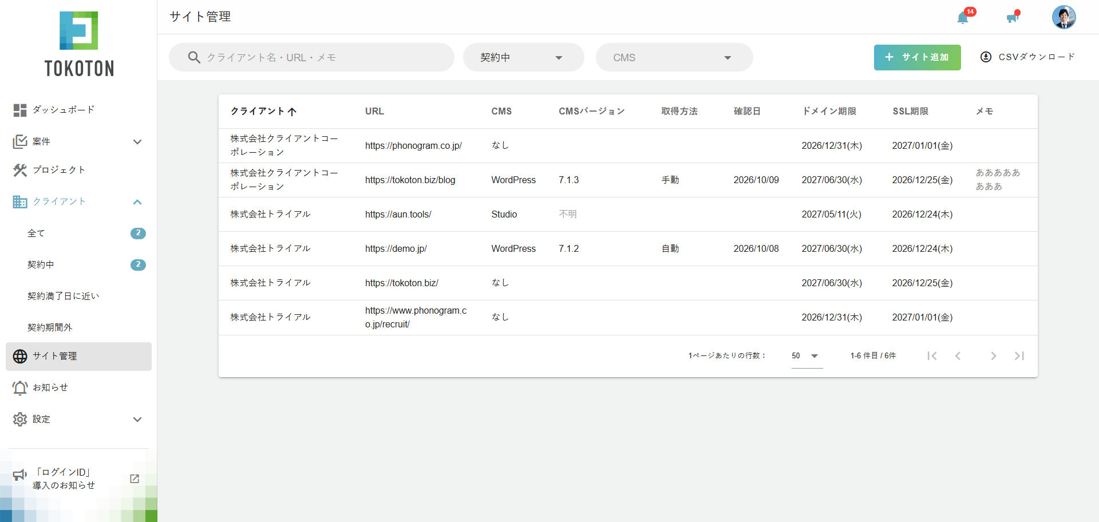The height and width of the screenshot is (522, 1099).
Task: Sort by SSL期限 column header
Action: tap(910, 112)
